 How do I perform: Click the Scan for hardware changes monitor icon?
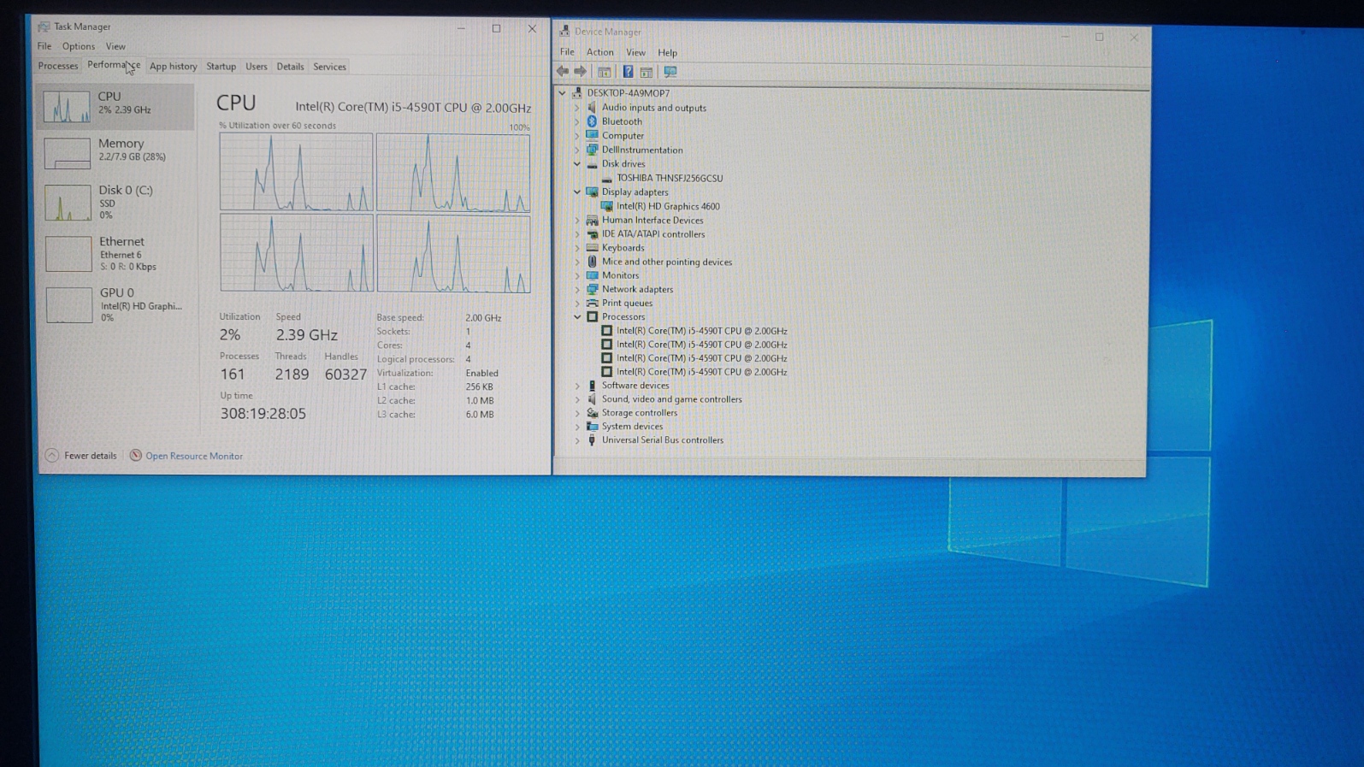(x=670, y=72)
